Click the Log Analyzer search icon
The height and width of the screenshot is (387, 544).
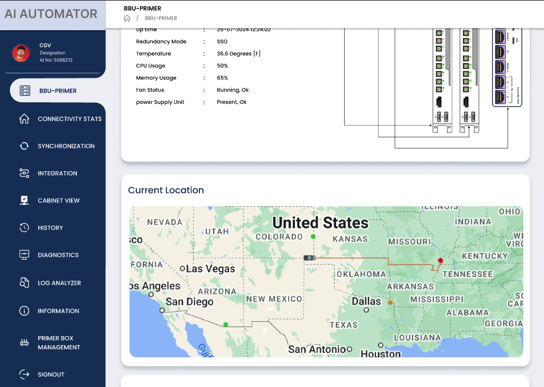pos(24,283)
